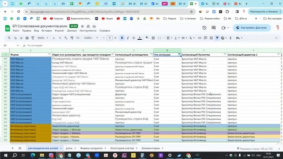Print the spreadsheet
The height and width of the screenshot is (159, 283).
pos(27,38)
